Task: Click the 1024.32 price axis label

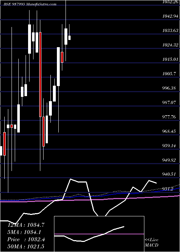Action: [170, 45]
